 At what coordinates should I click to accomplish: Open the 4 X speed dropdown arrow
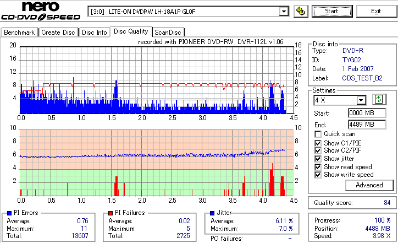coord(361,100)
